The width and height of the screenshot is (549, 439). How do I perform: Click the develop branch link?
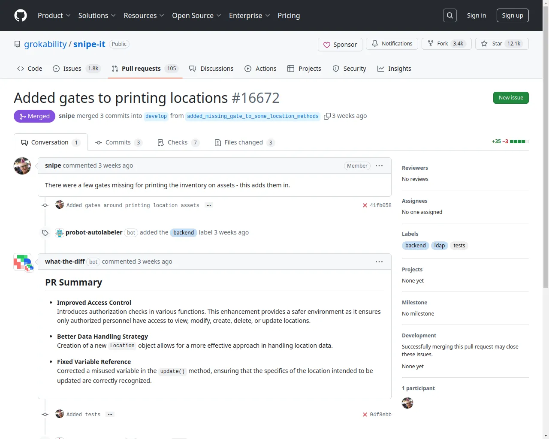point(156,116)
